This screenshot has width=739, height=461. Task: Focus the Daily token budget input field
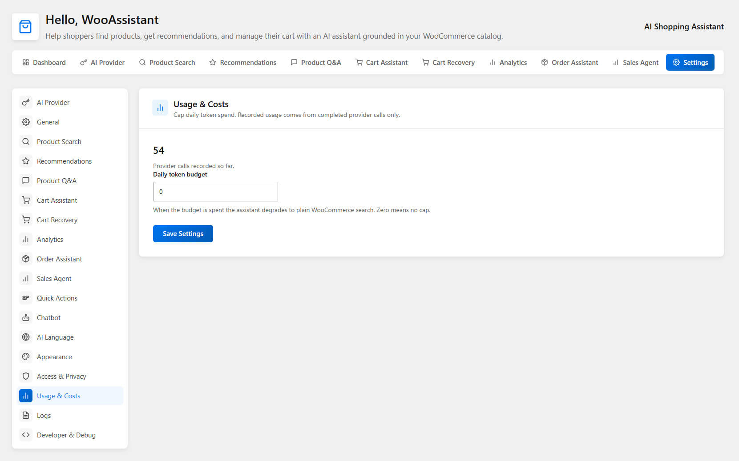coord(215,192)
